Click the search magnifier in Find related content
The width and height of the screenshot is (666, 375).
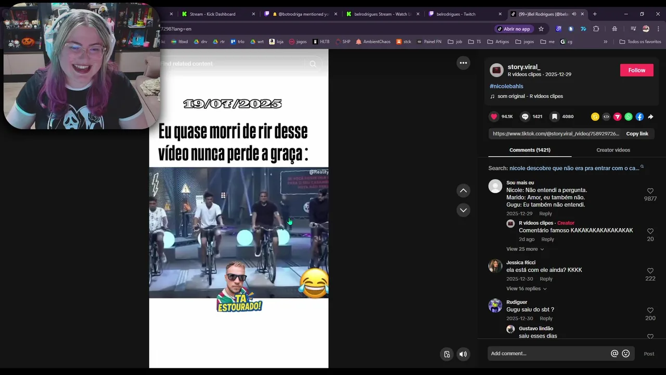click(313, 64)
